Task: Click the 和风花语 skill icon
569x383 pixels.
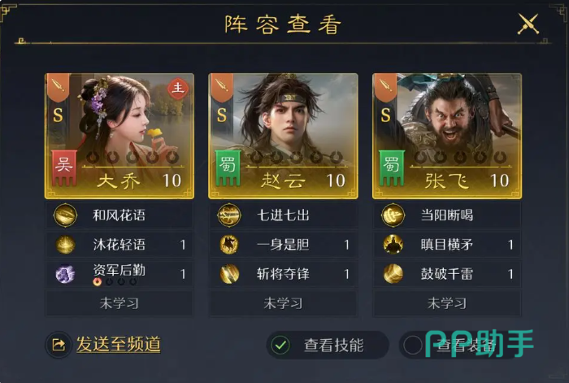Action: (65, 215)
